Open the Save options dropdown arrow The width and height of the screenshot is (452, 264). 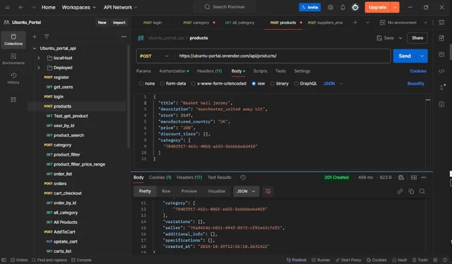(400, 38)
